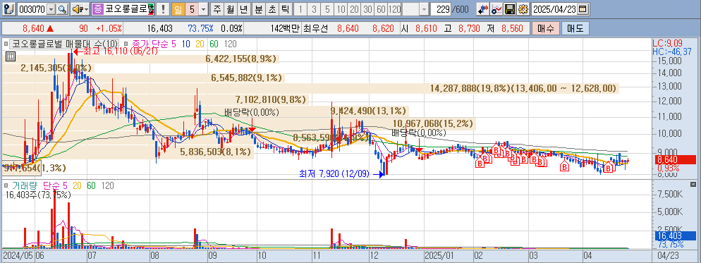Click the gray 120 moving average label
The width and height of the screenshot is (701, 263).
(x=230, y=44)
